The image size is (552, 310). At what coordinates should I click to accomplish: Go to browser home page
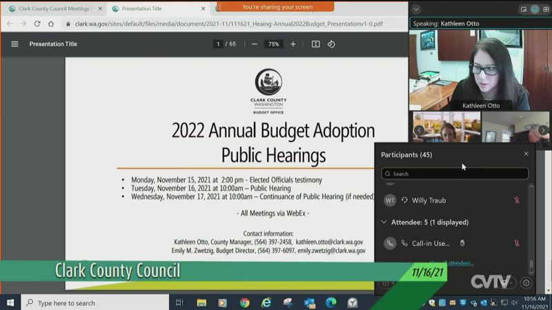51,23
